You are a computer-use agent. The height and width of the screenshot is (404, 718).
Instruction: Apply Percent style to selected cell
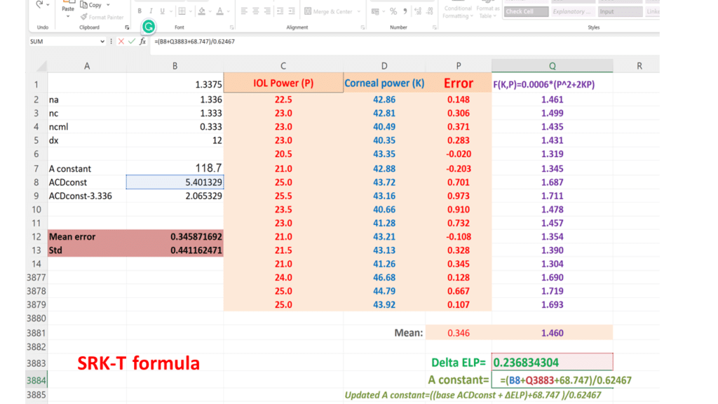coord(394,12)
